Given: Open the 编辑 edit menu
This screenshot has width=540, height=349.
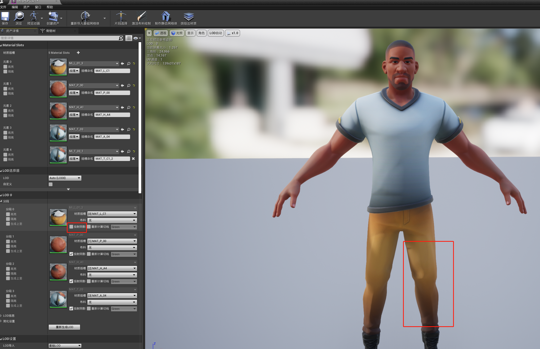Looking at the screenshot, I should tap(15, 7).
